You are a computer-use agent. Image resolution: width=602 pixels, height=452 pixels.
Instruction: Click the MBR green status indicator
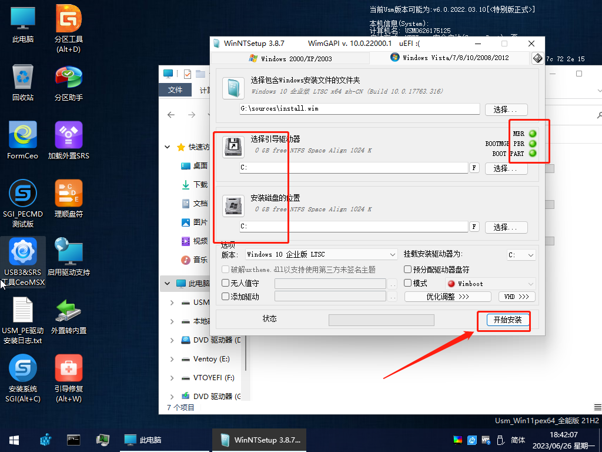point(533,134)
